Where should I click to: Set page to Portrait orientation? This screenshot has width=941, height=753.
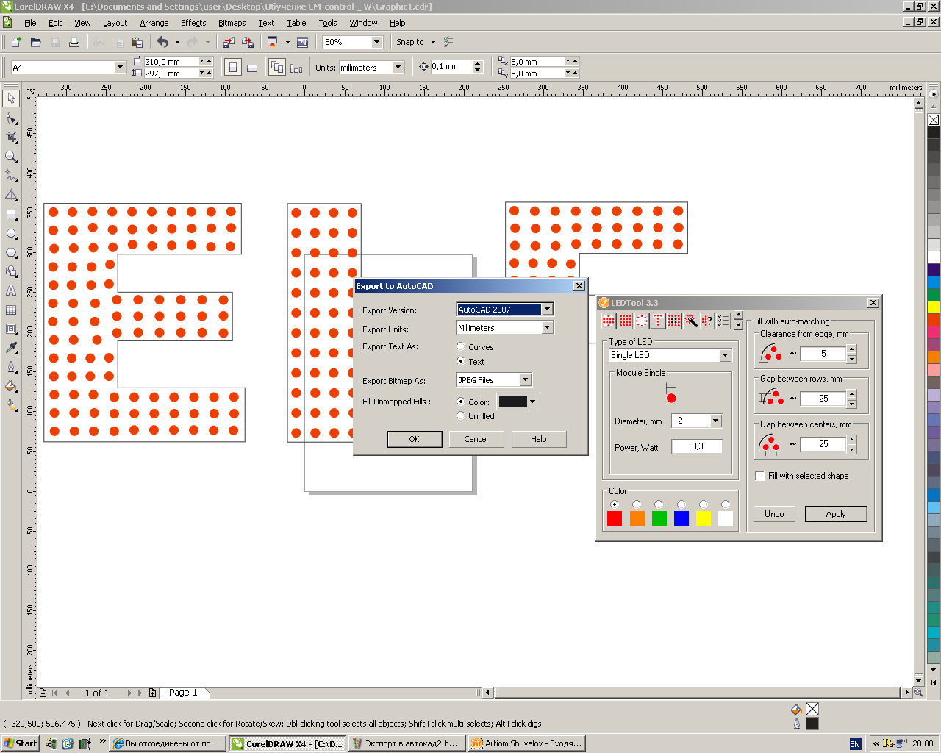point(232,68)
